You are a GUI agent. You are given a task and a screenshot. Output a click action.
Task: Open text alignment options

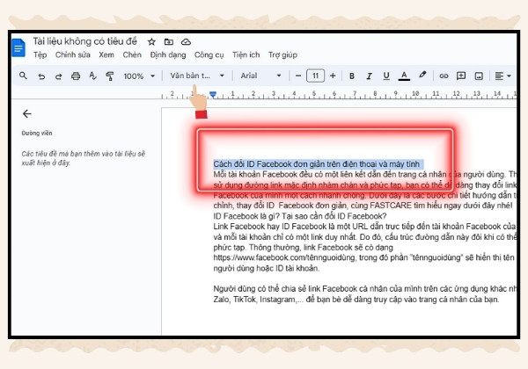pos(502,76)
